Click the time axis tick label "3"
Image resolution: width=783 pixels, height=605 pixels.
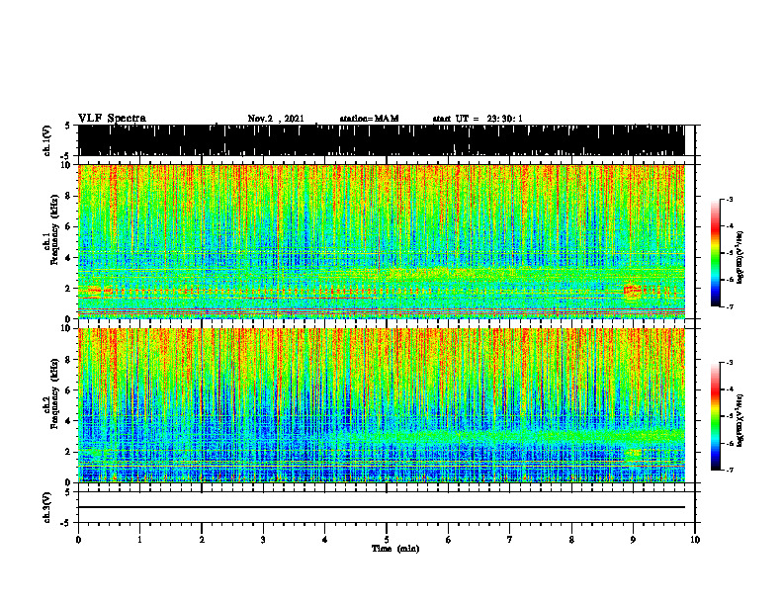[263, 540]
